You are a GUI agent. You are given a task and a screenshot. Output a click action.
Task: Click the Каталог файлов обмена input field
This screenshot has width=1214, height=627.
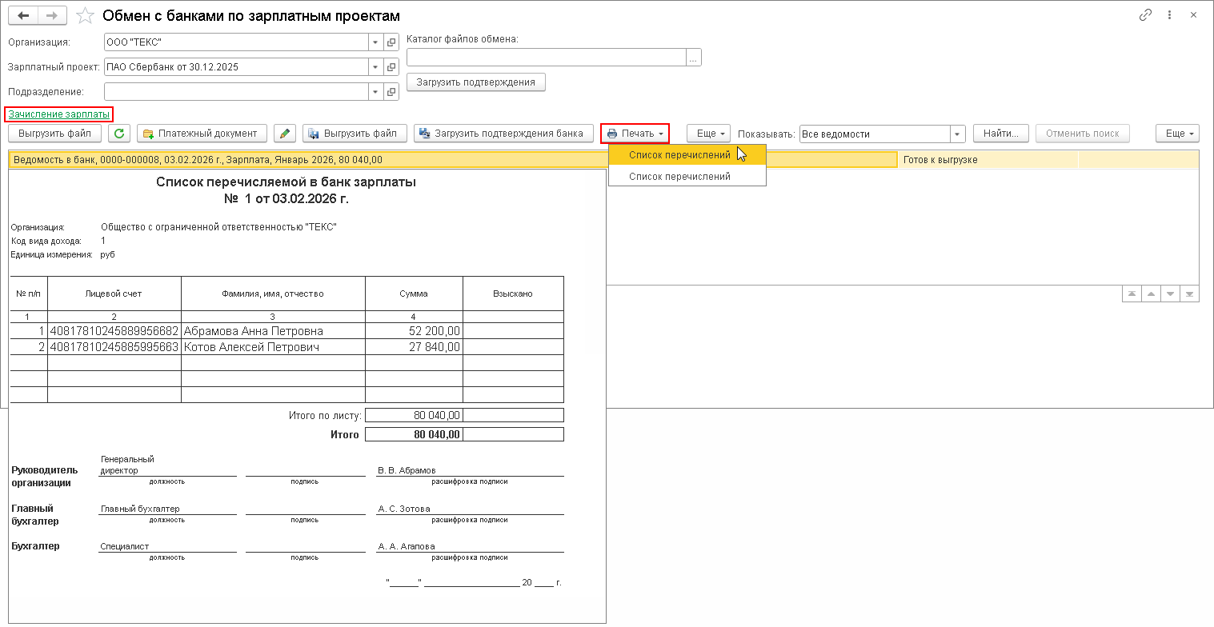(x=547, y=58)
